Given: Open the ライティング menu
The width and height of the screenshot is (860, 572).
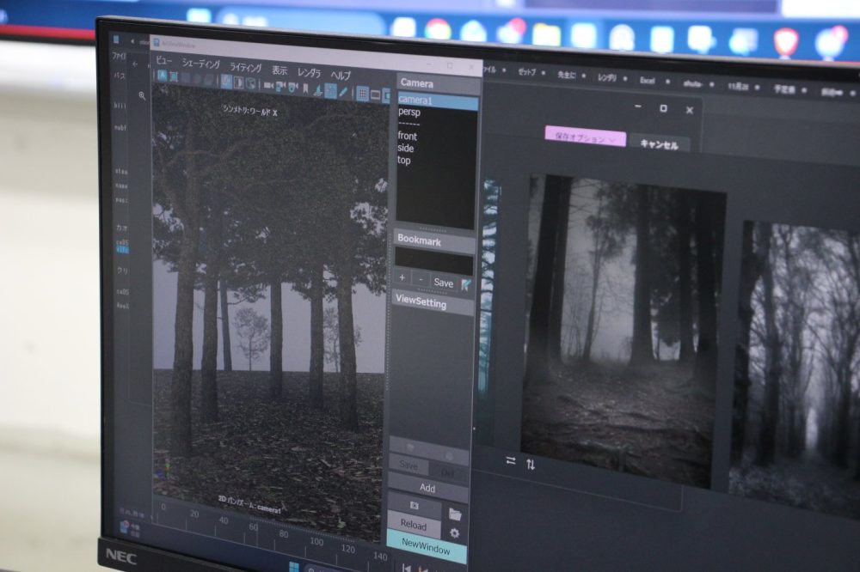Looking at the screenshot, I should tap(245, 67).
